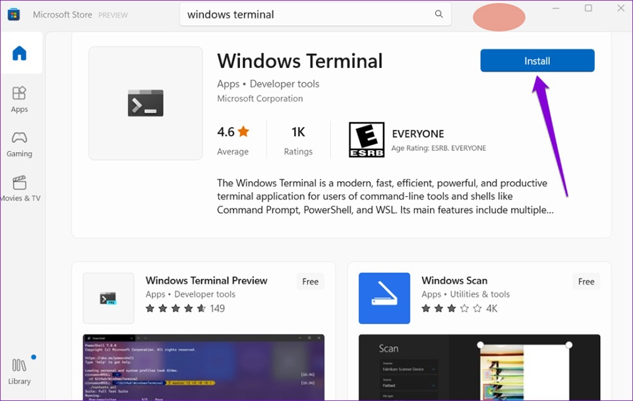Click the search magnifier icon
Viewport: 633px width, 401px height.
click(438, 14)
